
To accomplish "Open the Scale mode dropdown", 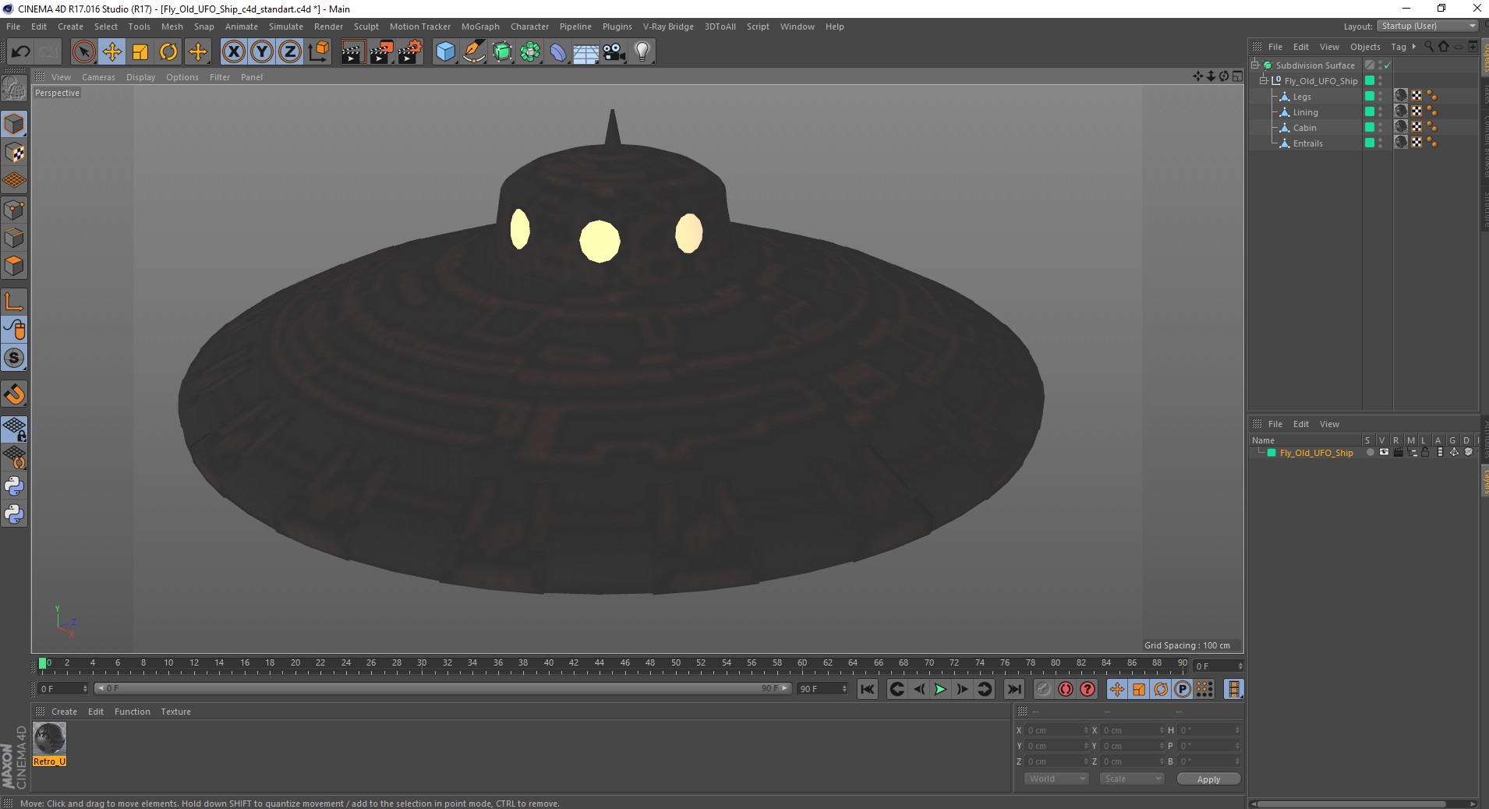I will pos(1131,779).
